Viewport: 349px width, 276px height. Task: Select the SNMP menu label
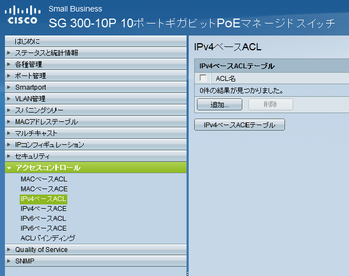coord(25,261)
